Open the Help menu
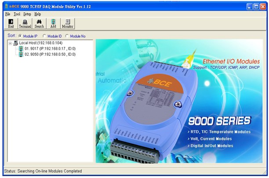 tap(37, 14)
